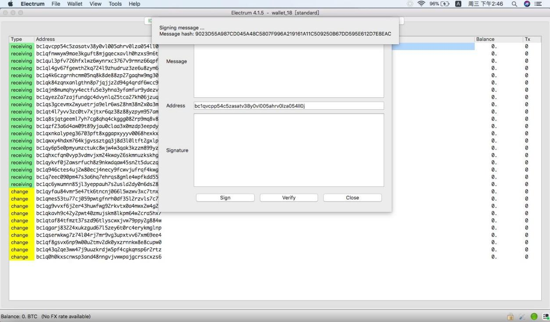Select address row starting bc1qfnwwyw9mae3kguft

click(x=97, y=54)
